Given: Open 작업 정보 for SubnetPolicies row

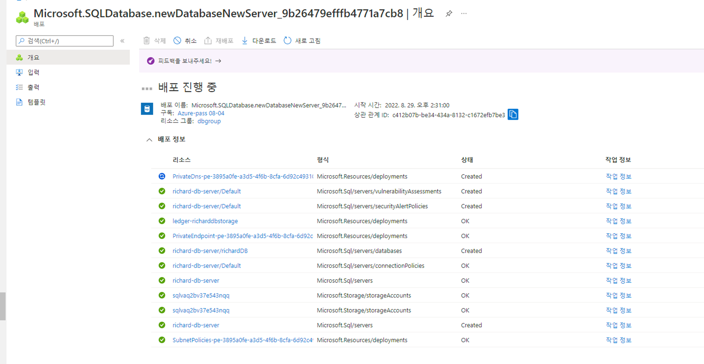Looking at the screenshot, I should [618, 340].
